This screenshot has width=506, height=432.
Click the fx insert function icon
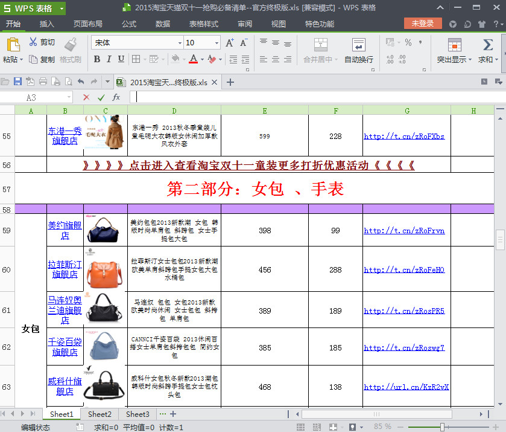click(116, 97)
